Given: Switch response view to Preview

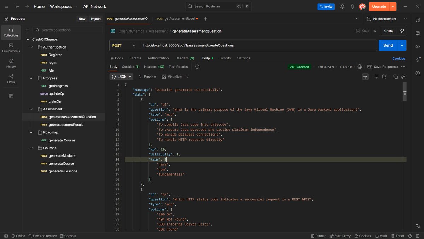Looking at the screenshot, I should 147,76.
